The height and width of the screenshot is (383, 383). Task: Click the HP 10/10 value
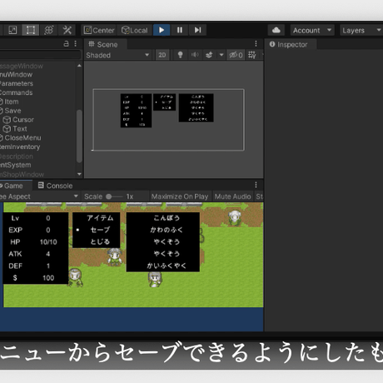tap(48, 242)
